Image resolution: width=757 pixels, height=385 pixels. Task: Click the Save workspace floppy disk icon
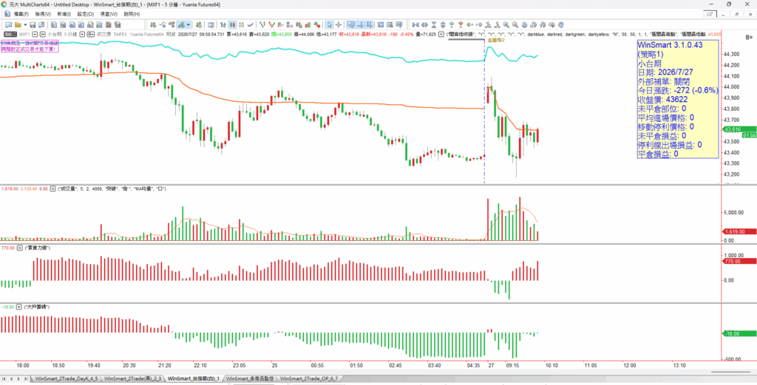(x=33, y=24)
